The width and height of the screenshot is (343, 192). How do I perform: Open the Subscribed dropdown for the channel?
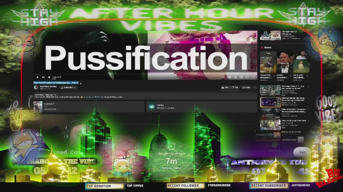[x=68, y=87]
